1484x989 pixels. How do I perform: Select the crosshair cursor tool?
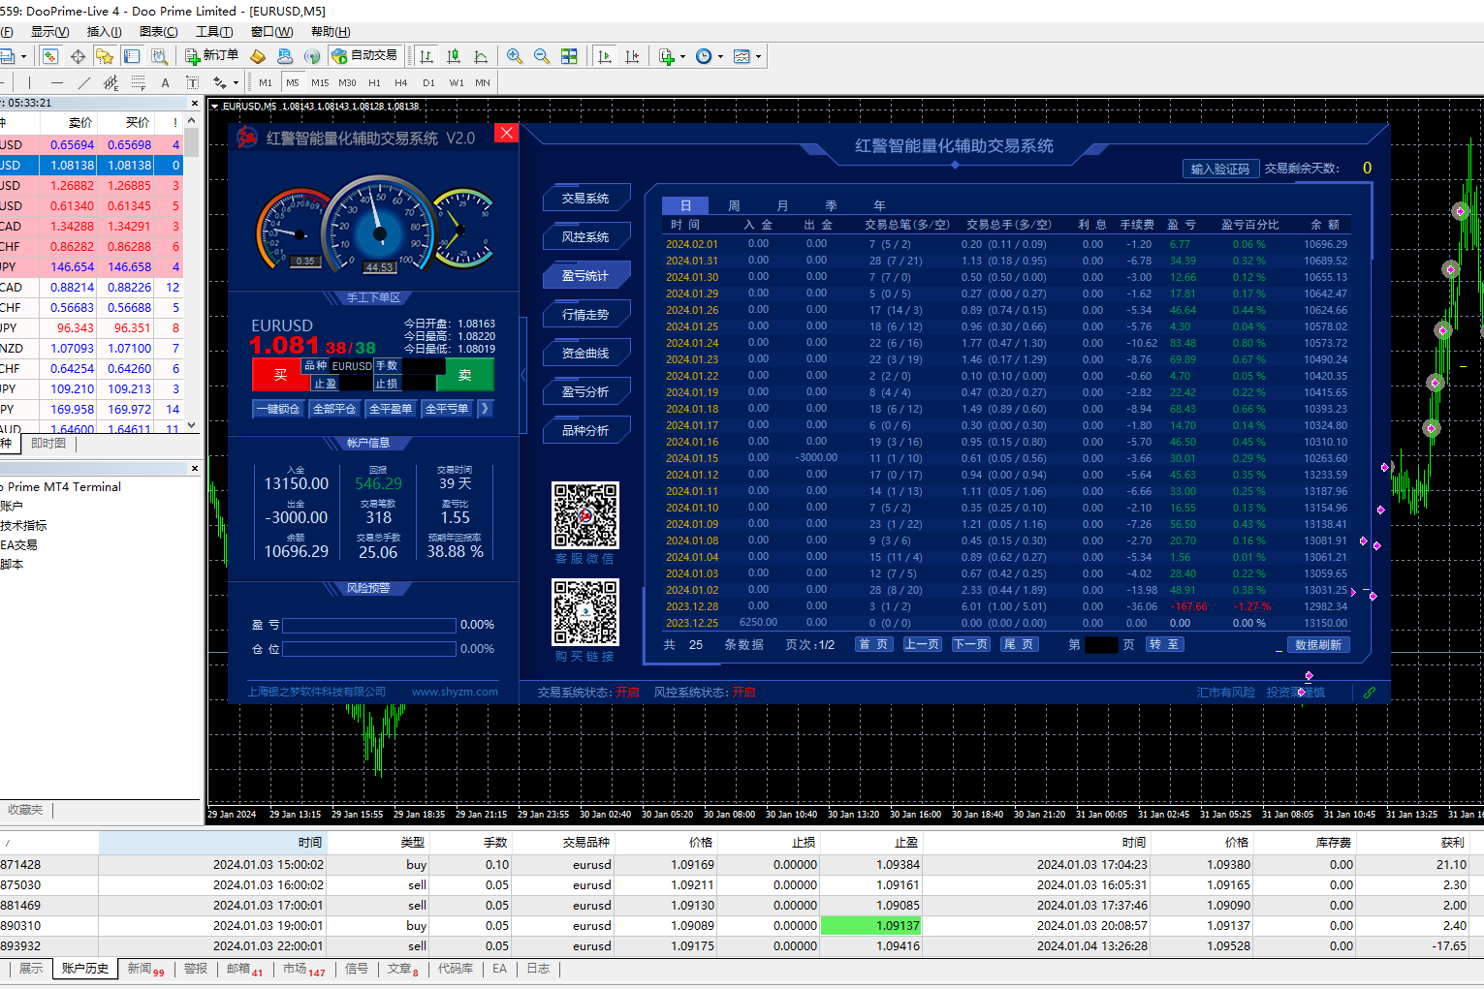78,56
